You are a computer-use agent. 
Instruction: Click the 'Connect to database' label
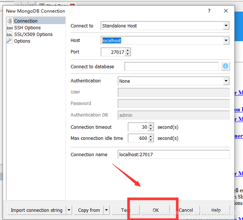coord(92,66)
